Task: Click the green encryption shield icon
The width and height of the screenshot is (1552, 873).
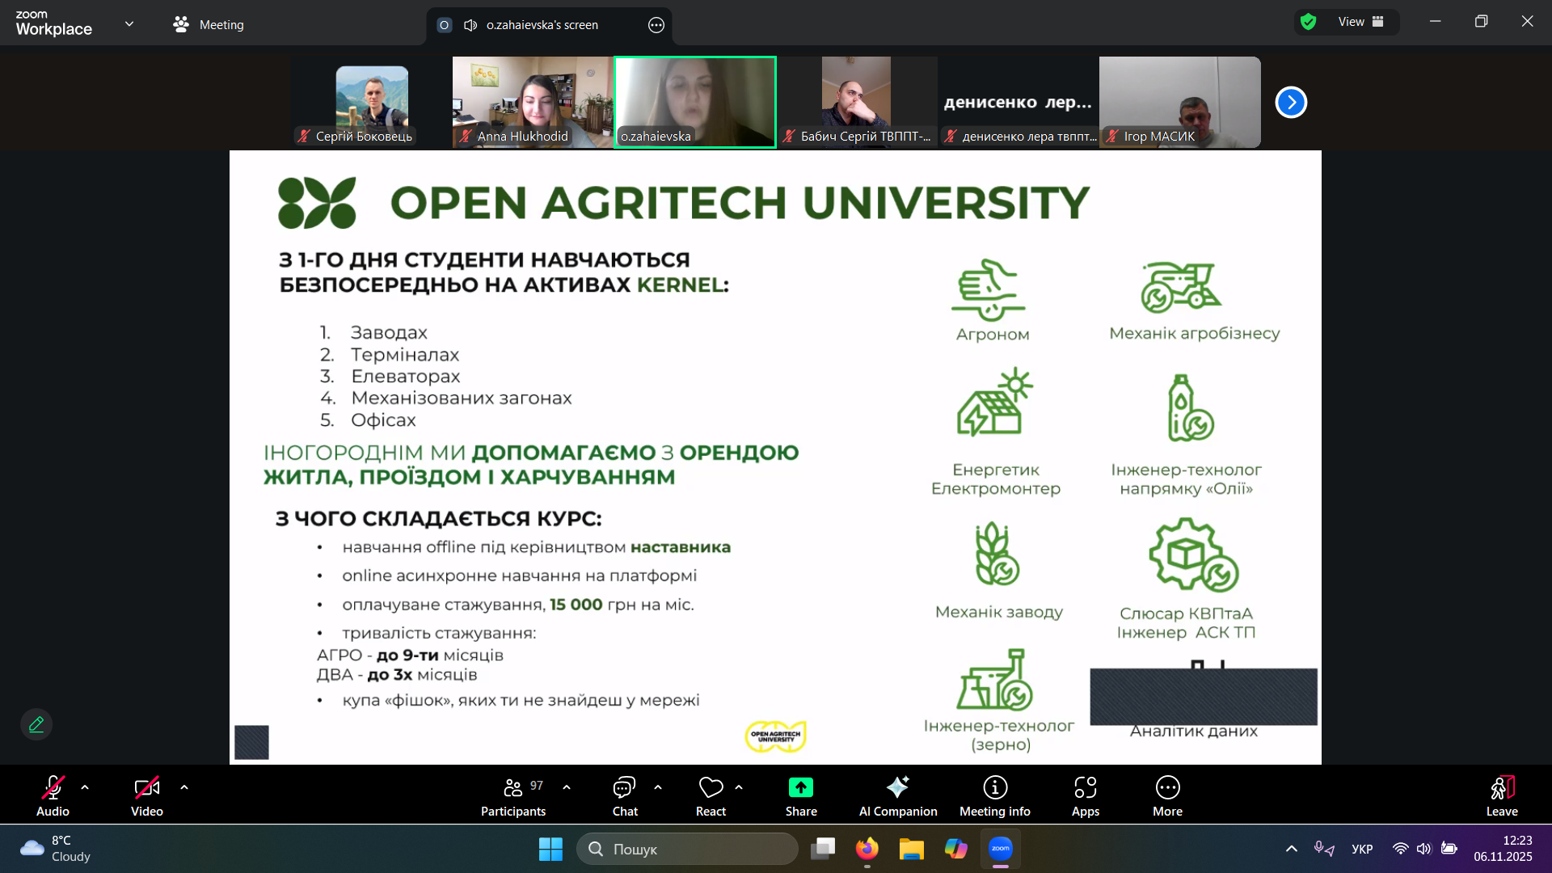Action: pyautogui.click(x=1309, y=22)
